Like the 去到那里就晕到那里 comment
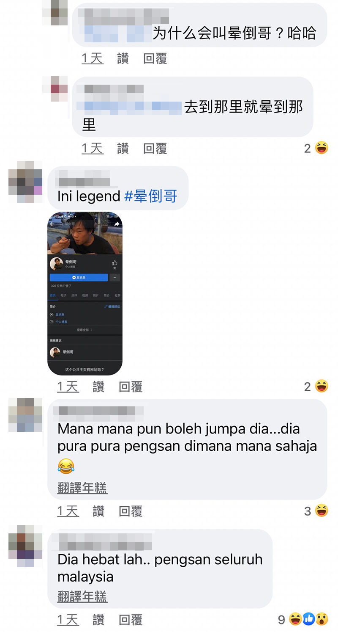 pyautogui.click(x=123, y=148)
